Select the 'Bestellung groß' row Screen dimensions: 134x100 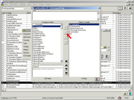(16, 21)
